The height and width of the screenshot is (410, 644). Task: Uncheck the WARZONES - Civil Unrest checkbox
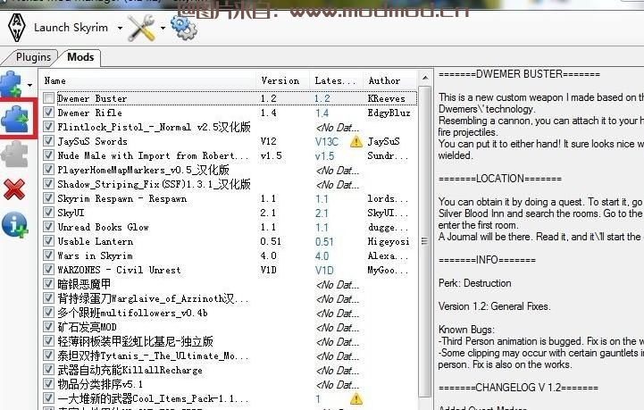pos(48,270)
